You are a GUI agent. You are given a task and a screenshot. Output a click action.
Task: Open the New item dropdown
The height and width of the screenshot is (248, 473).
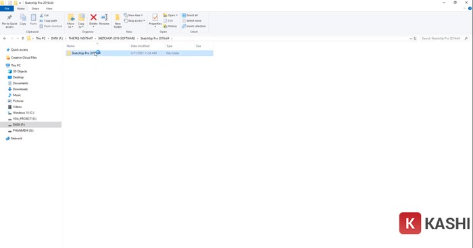(x=133, y=16)
